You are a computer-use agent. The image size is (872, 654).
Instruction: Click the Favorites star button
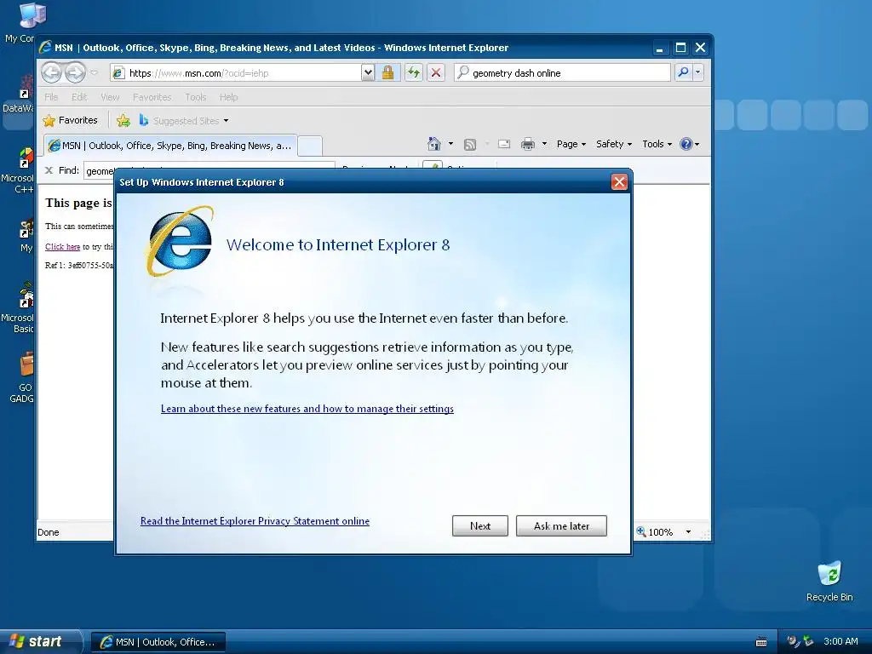[71, 120]
